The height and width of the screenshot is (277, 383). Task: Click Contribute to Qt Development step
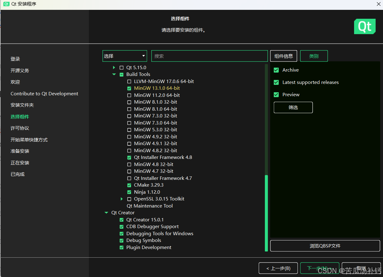(44, 93)
